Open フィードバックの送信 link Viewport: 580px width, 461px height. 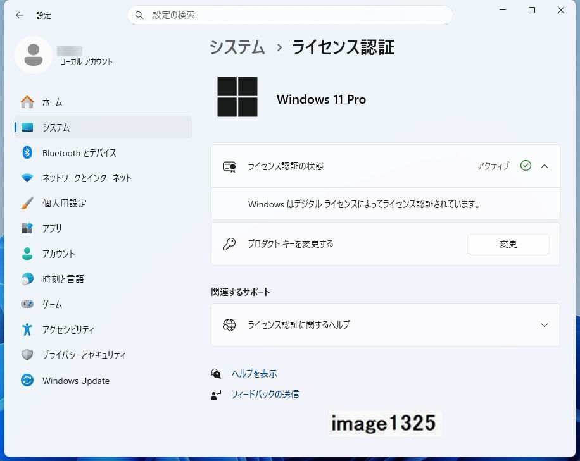pyautogui.click(x=265, y=395)
